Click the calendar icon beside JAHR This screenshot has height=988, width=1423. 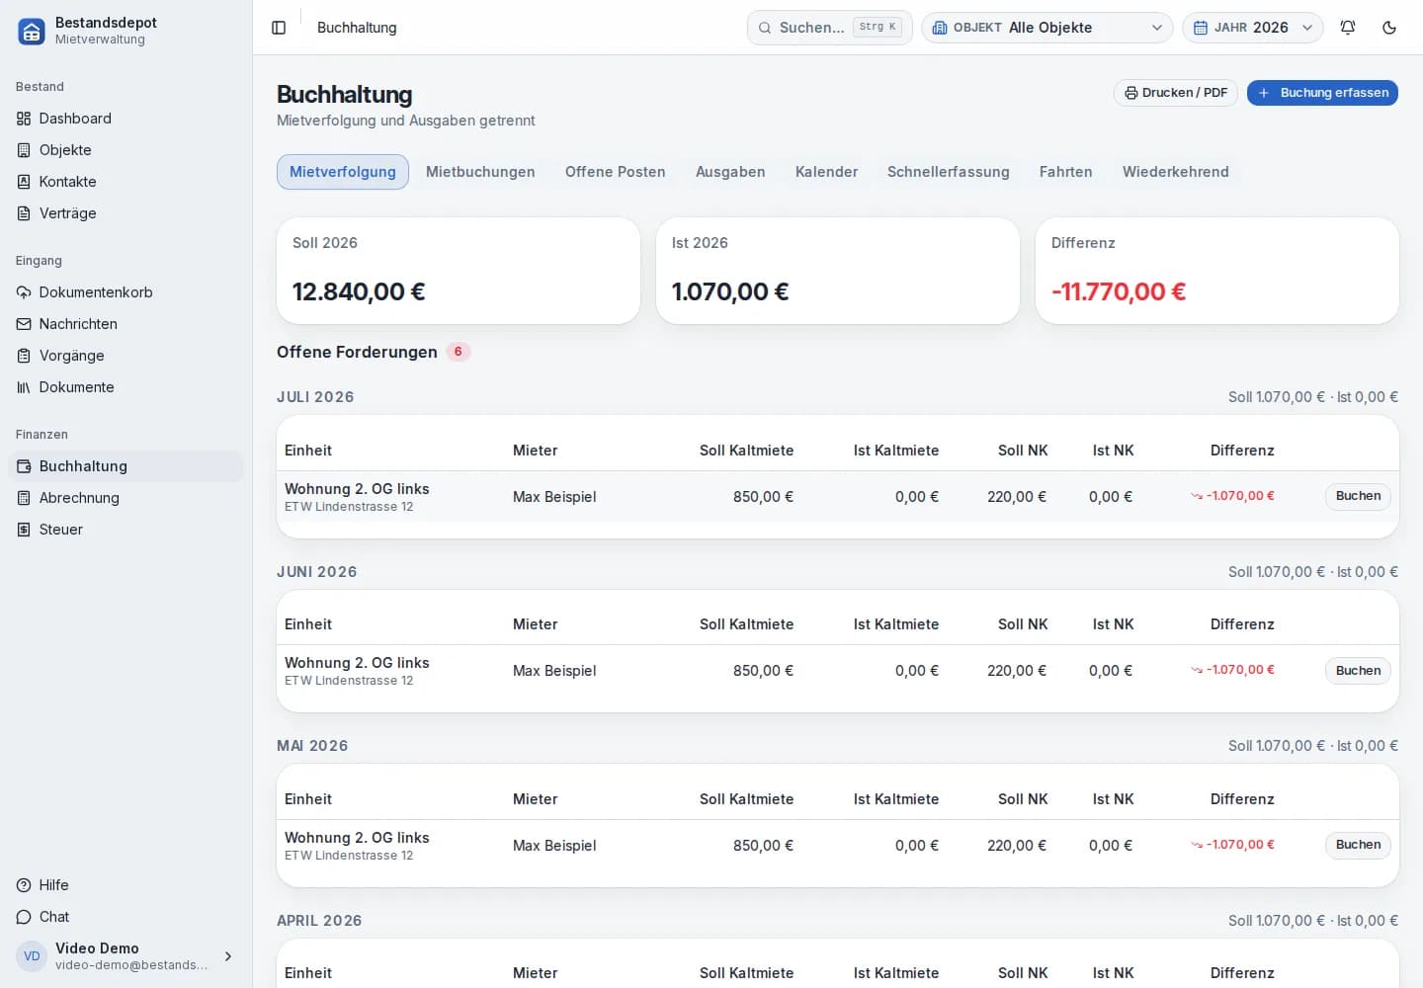1201,28
